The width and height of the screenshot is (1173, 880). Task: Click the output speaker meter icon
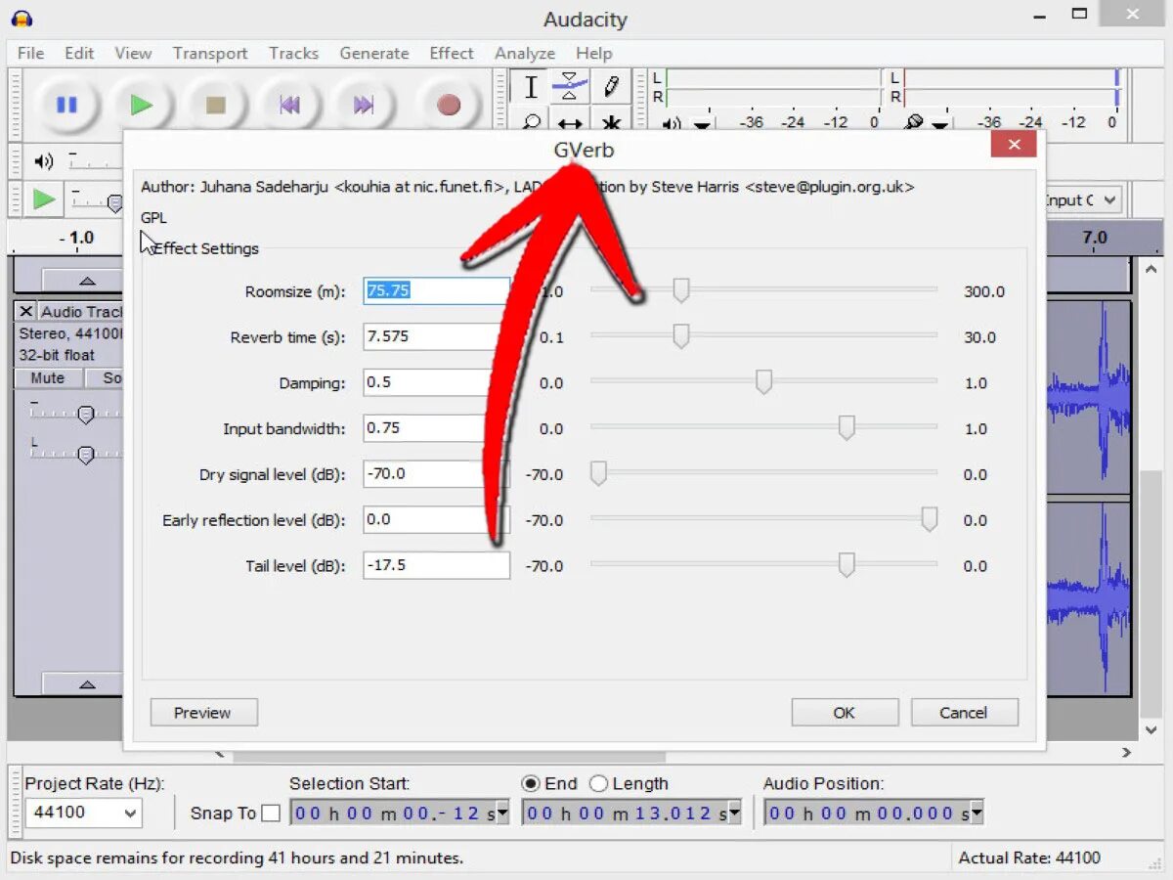pyautogui.click(x=672, y=124)
